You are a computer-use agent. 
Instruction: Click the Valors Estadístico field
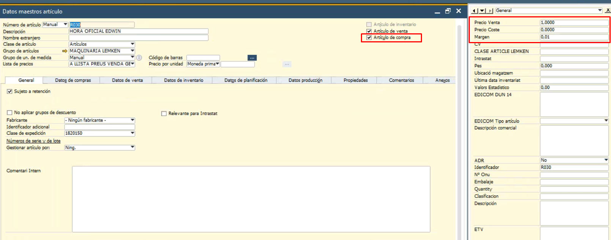(574, 87)
